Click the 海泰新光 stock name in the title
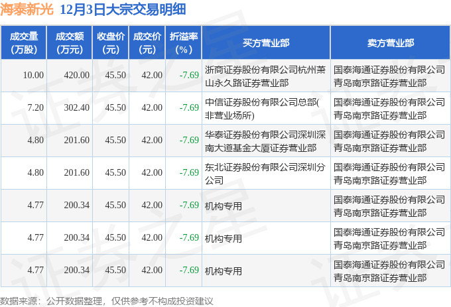 (25, 9)
